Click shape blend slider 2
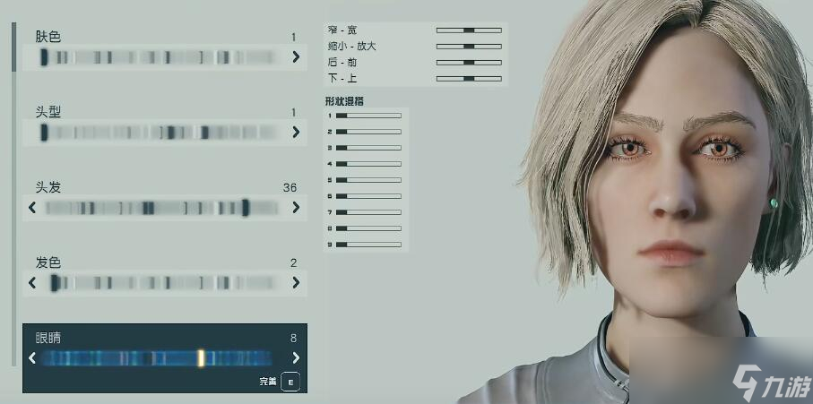 [368, 132]
